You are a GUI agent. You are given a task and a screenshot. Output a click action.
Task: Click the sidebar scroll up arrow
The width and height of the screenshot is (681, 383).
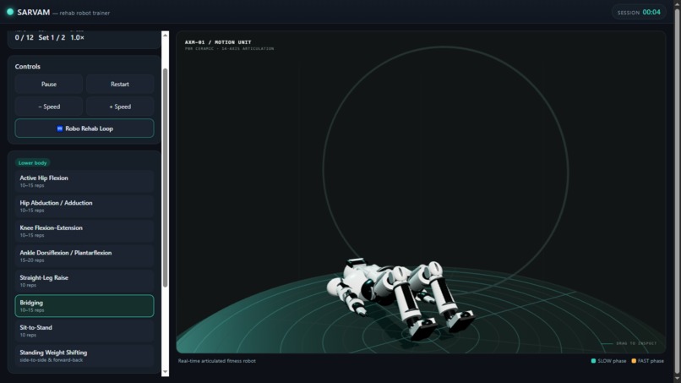point(165,35)
